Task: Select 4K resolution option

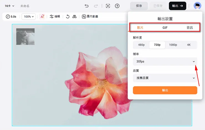Action: (x=189, y=45)
